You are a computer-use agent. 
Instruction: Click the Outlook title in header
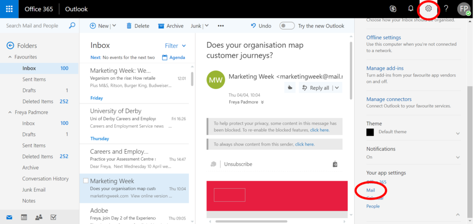pos(77,9)
